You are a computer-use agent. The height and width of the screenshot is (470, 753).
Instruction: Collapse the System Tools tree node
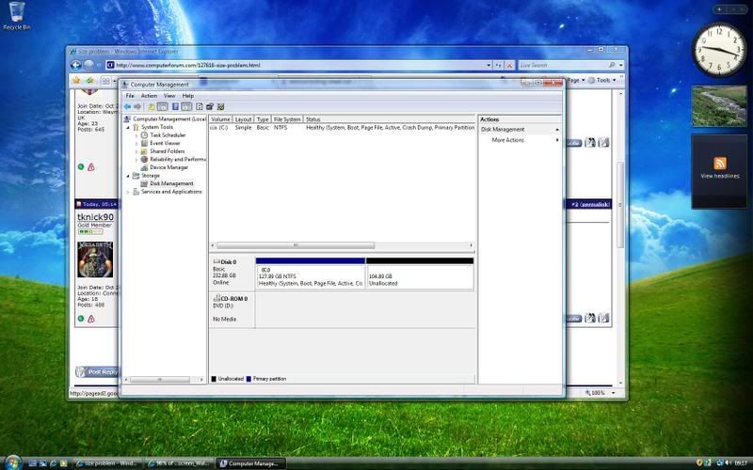point(129,128)
